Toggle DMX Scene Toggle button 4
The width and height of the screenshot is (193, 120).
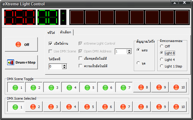(x=70, y=87)
